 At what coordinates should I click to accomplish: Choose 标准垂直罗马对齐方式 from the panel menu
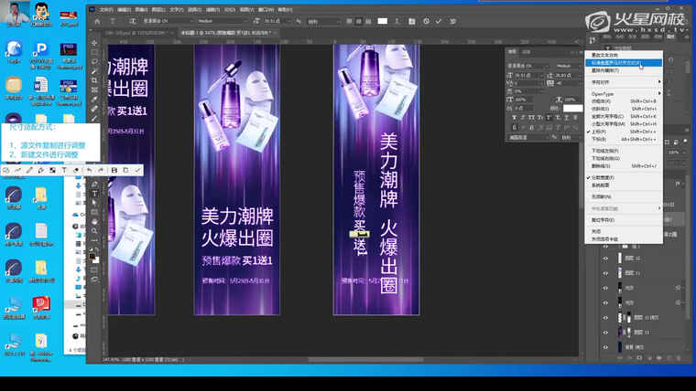click(615, 62)
